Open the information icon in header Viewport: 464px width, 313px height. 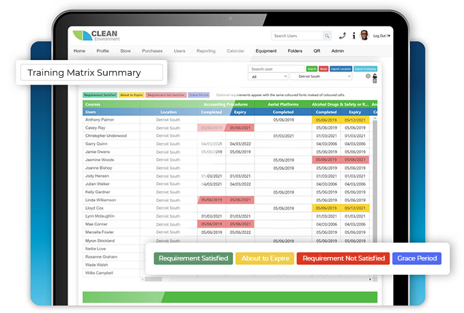click(x=353, y=35)
